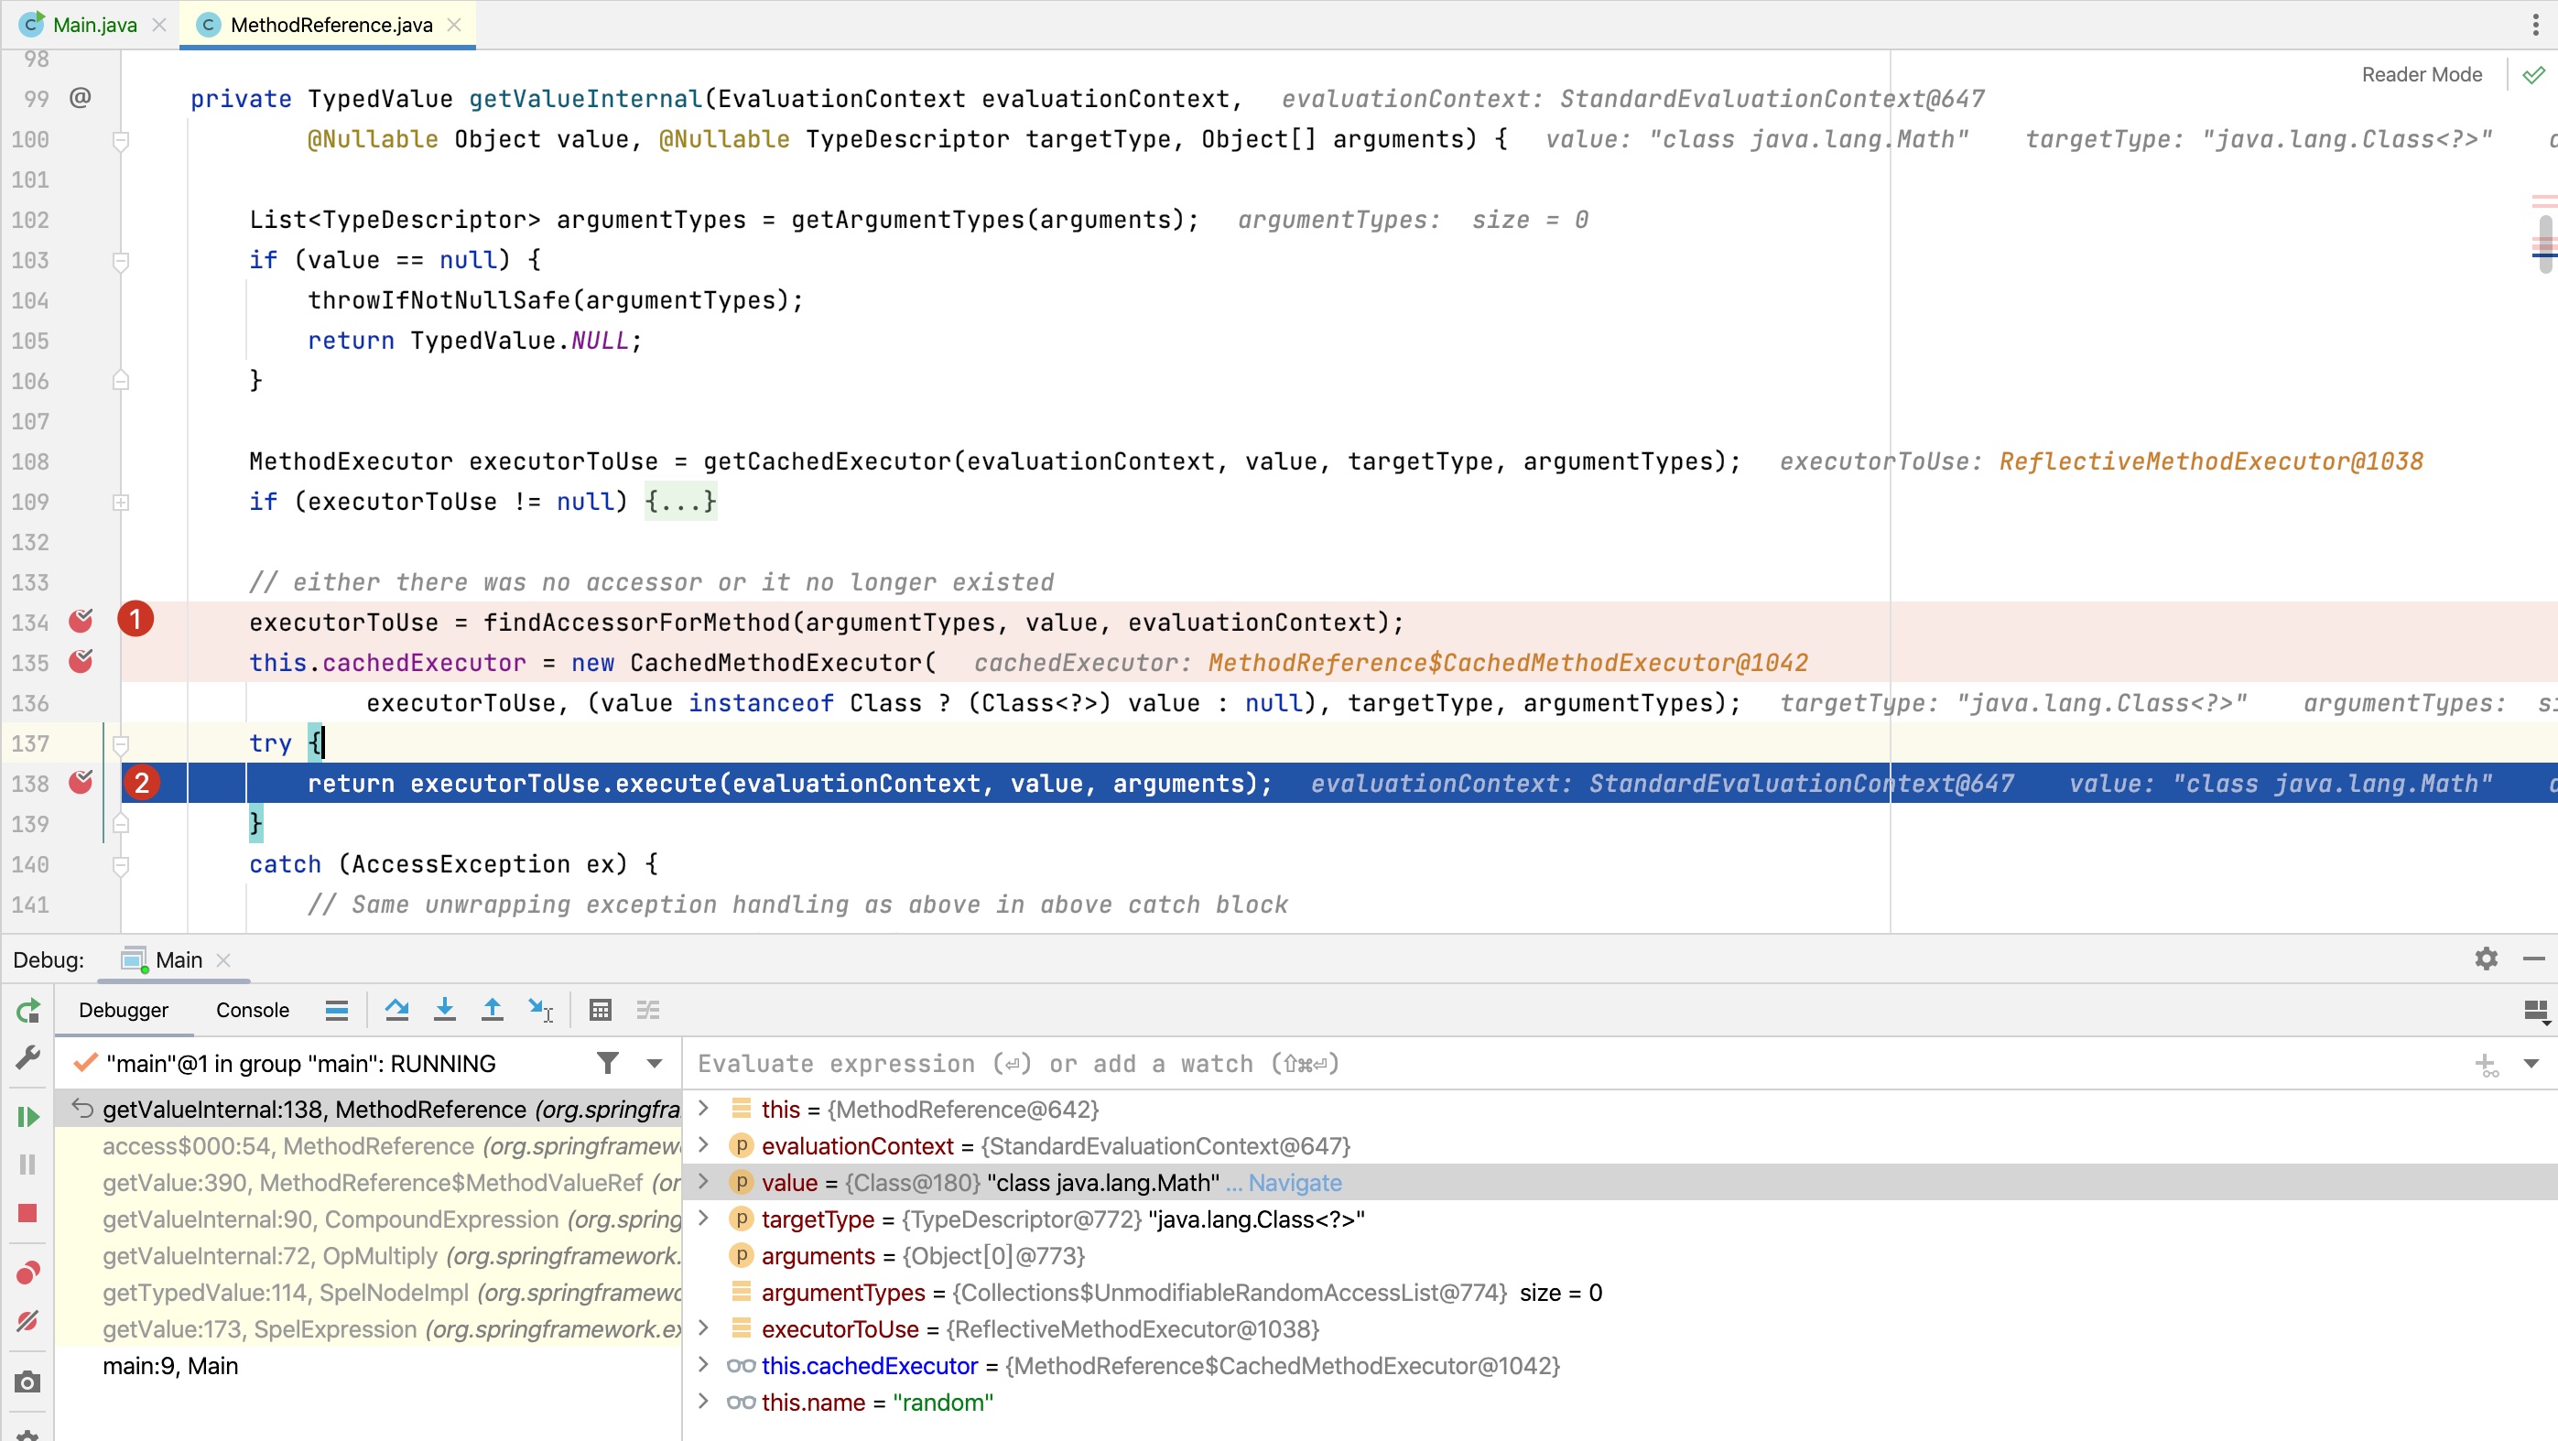Image resolution: width=2558 pixels, height=1441 pixels.
Task: Click the Step Out button
Action: [493, 1011]
